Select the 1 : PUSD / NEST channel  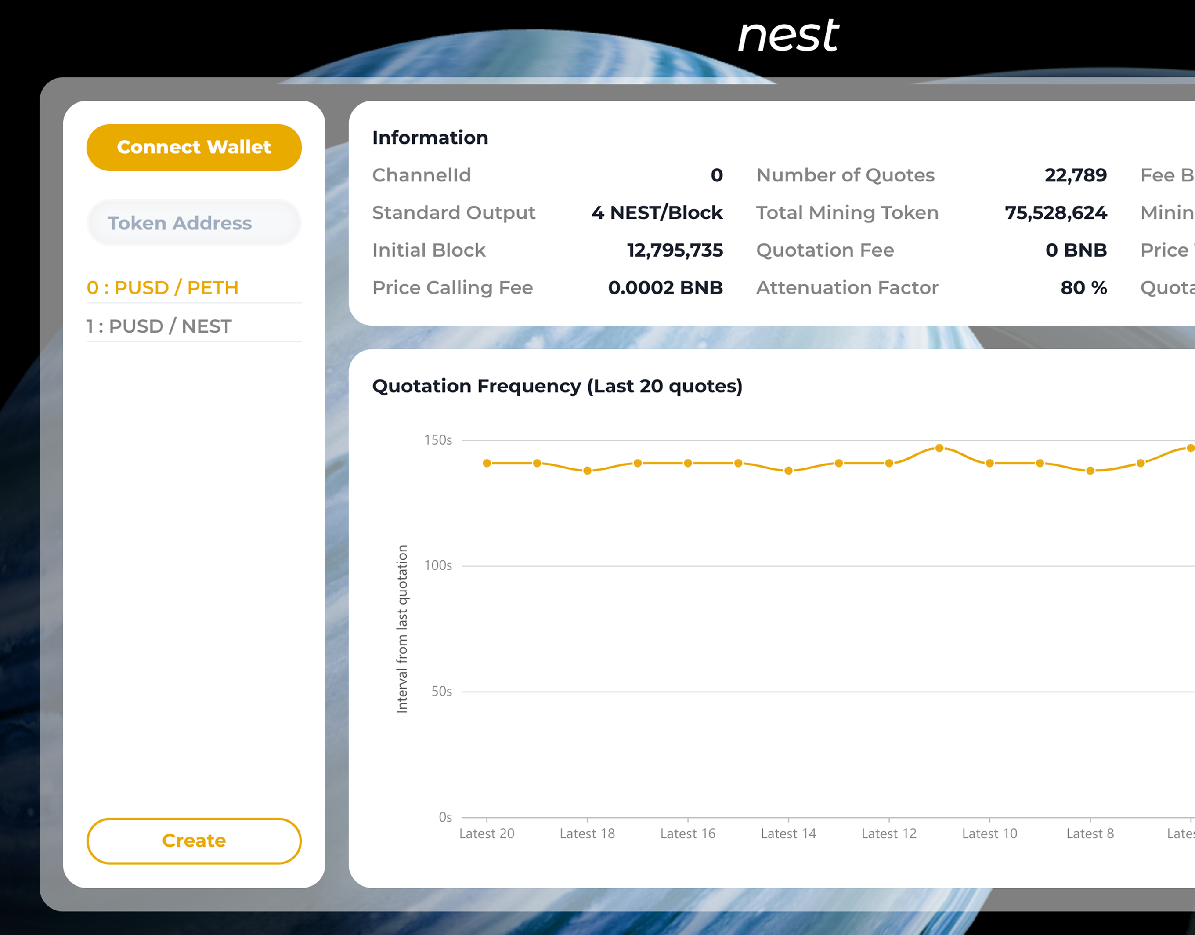[159, 326]
